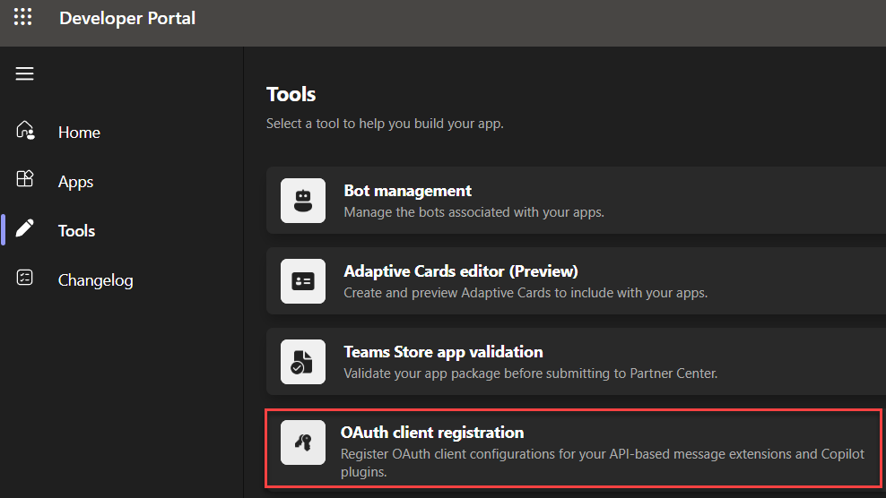
Task: Click 'Manage the bots associated with your apps.'
Action: (474, 212)
